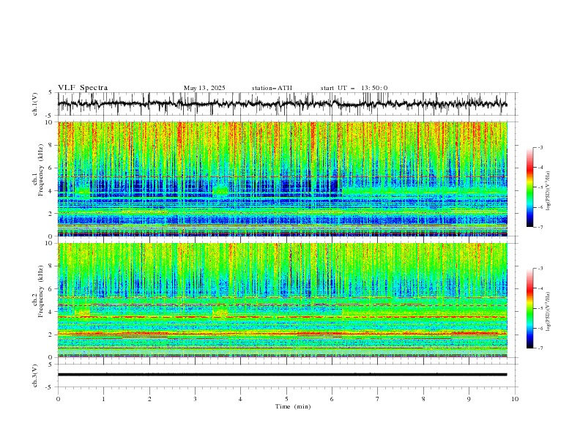Click the time axis tick label '10'
This screenshot has height=448, width=580.
pos(515,399)
